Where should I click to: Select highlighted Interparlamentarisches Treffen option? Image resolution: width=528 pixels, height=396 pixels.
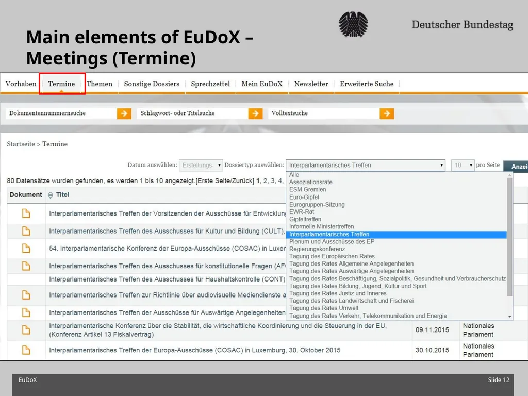coord(397,235)
